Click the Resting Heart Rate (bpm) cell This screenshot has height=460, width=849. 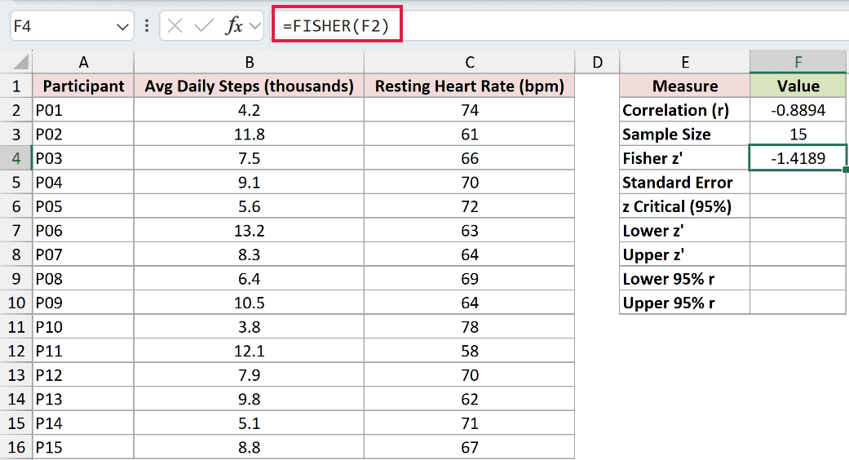(x=470, y=86)
